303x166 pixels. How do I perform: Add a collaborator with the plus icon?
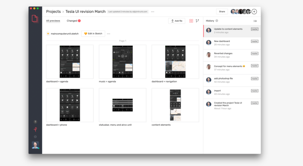click(254, 12)
